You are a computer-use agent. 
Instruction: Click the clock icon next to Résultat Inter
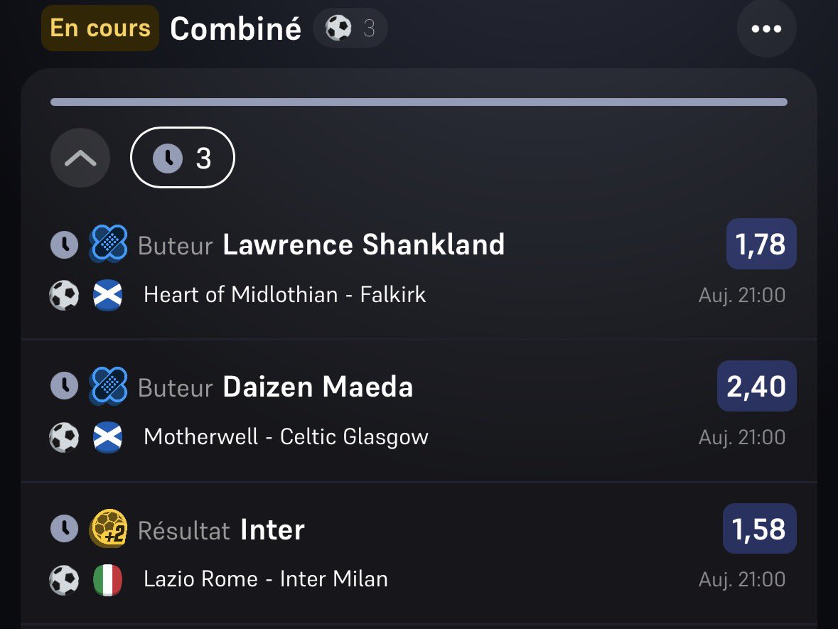(x=64, y=529)
